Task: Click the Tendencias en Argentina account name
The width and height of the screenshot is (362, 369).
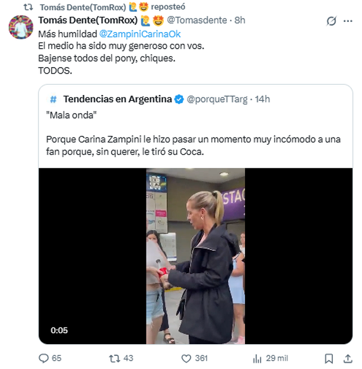Action: [118, 98]
